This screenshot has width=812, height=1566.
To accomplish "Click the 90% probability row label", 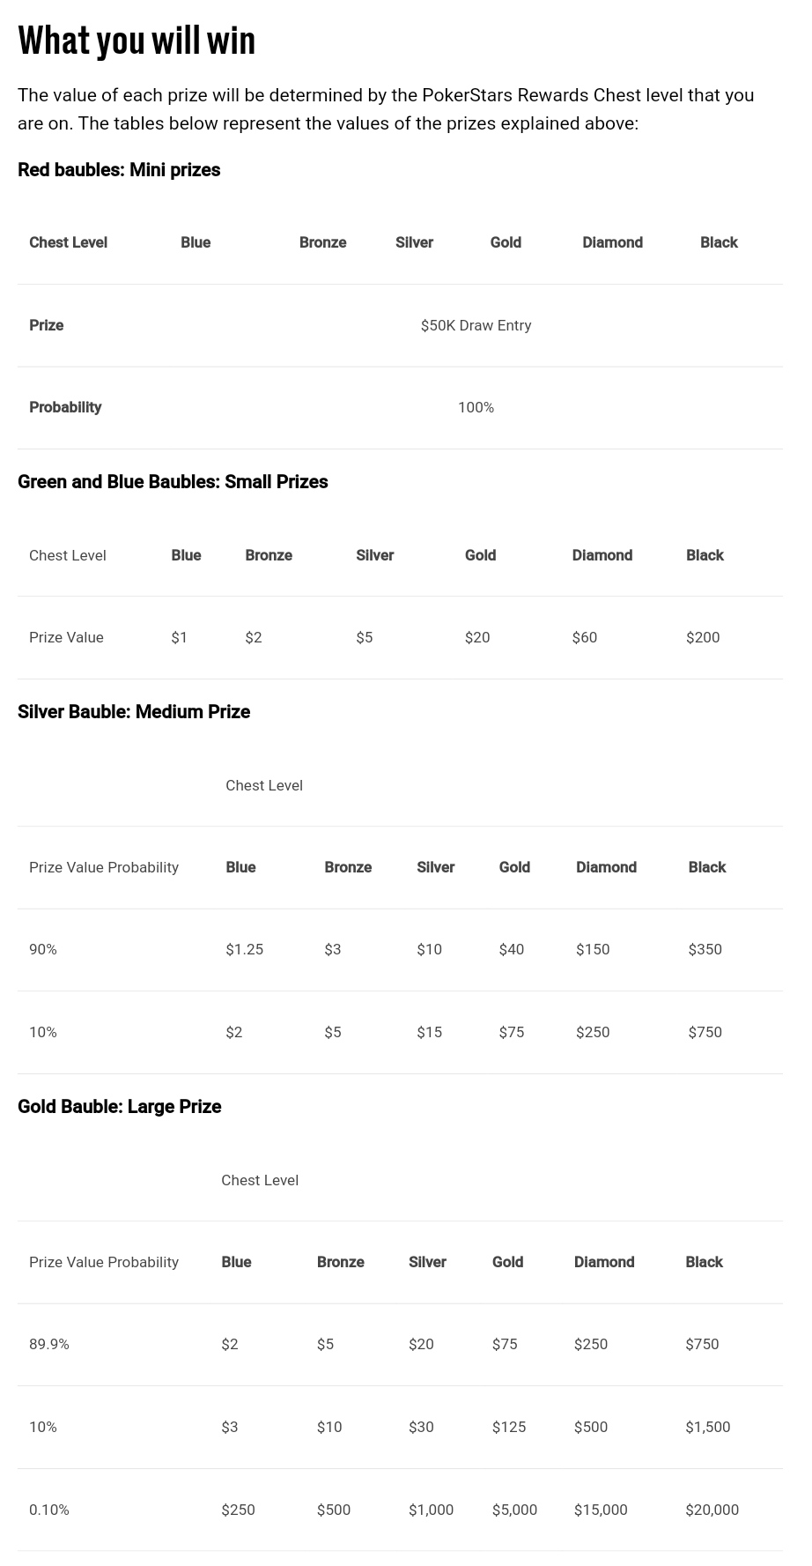I will [x=43, y=949].
